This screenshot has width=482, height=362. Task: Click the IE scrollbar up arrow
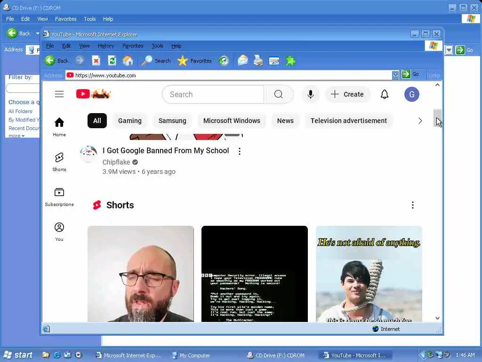[x=437, y=85]
